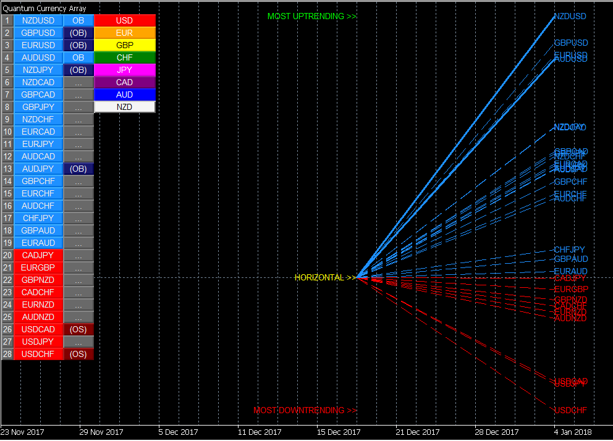Click the green CHF currency swatch
613x441 pixels.
124,57
